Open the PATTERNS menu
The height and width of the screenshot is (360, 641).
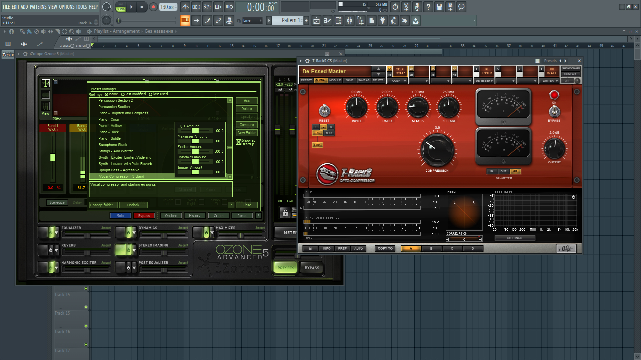[x=38, y=7]
